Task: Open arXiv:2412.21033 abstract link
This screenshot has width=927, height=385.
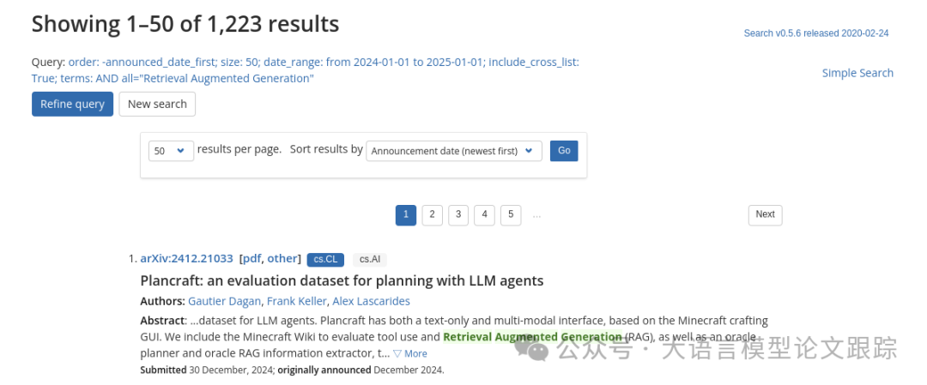Action: coord(186,258)
